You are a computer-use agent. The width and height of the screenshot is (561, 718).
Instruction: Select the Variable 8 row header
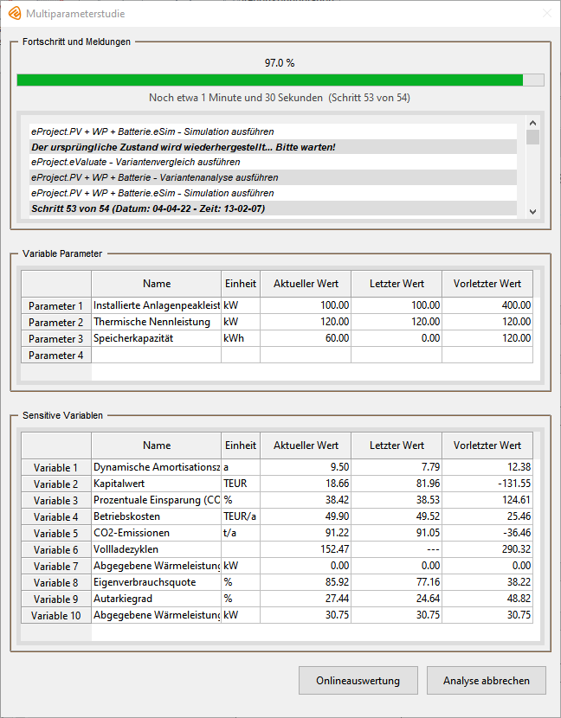coord(56,583)
